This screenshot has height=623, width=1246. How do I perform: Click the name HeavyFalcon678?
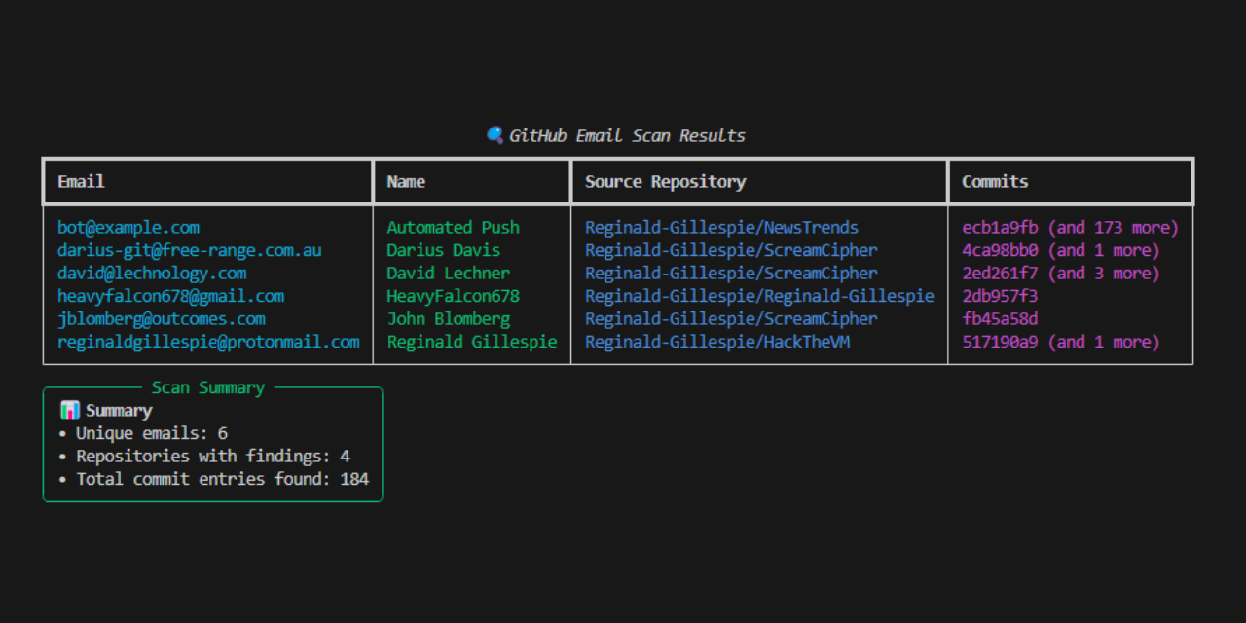pos(454,296)
